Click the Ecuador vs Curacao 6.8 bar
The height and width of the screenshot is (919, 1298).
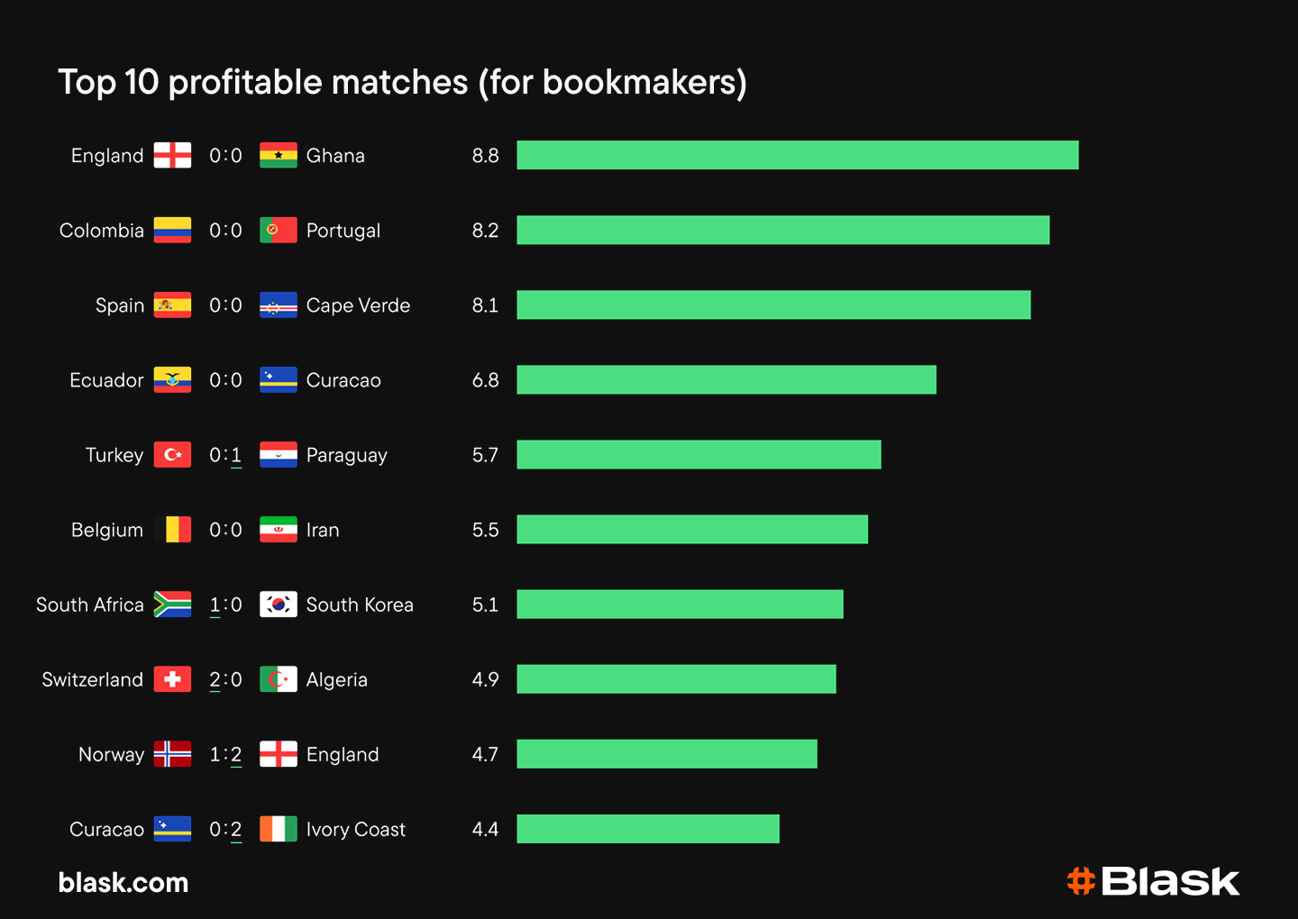727,379
